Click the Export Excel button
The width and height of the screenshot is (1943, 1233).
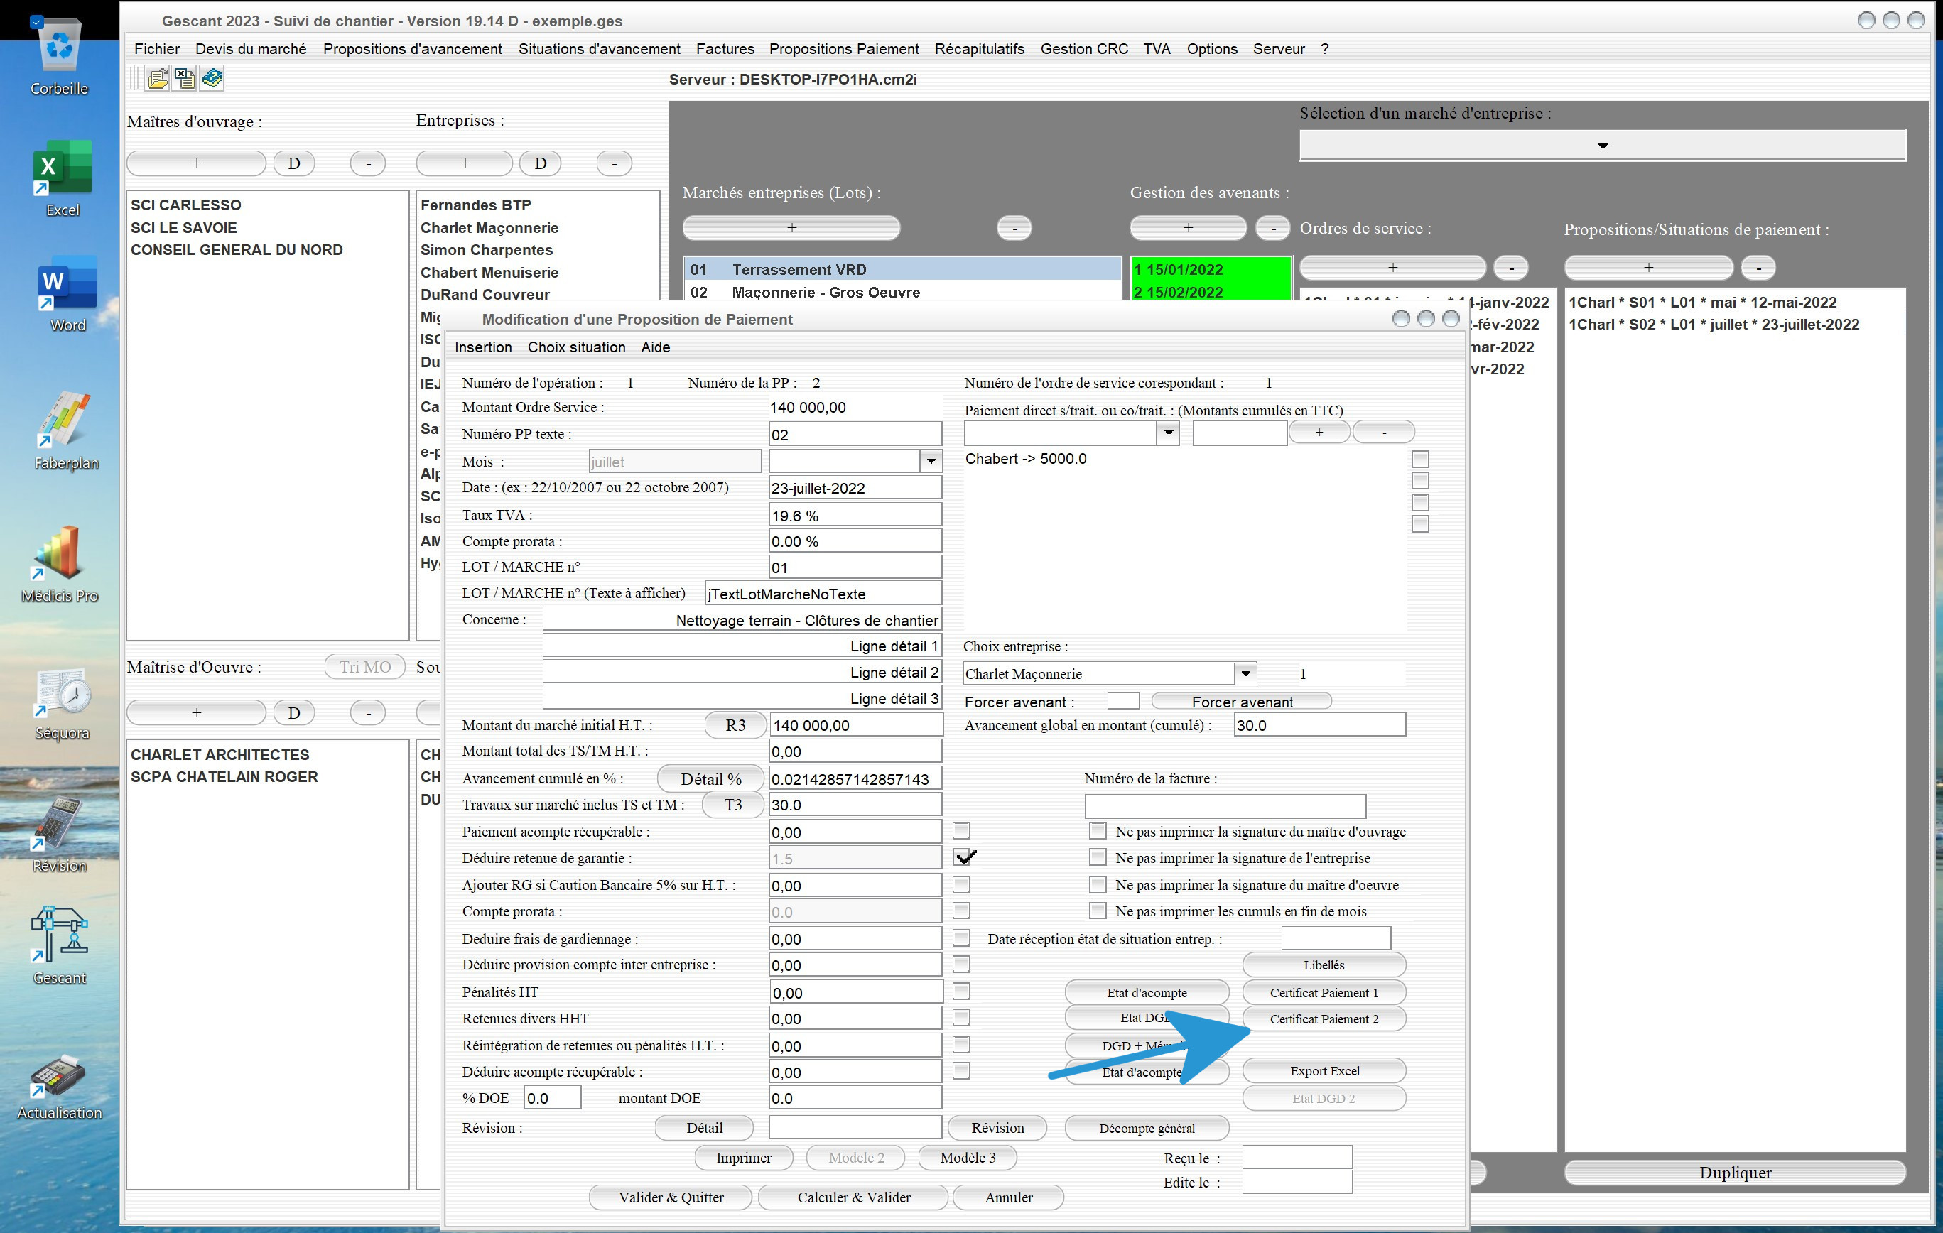pyautogui.click(x=1324, y=1071)
